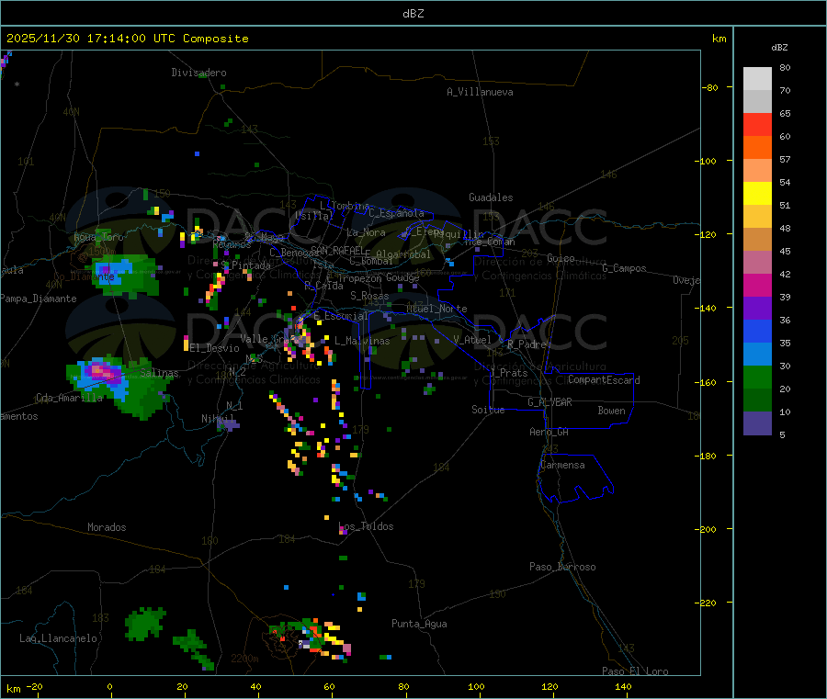
Task: Click the Lag.Llancanelo label
Action: pos(59,638)
